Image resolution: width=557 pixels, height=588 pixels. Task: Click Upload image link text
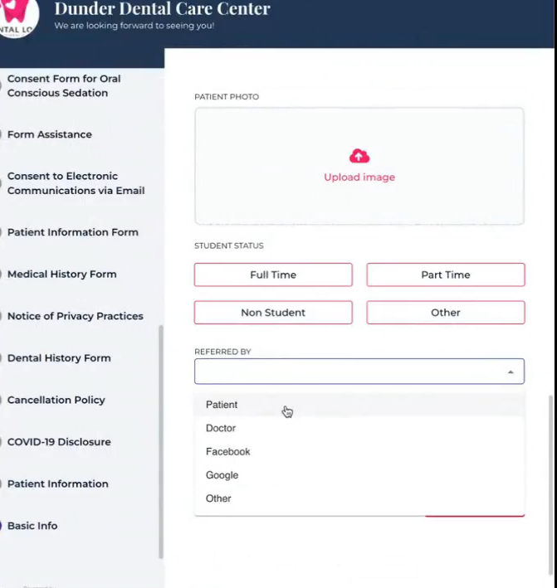pyautogui.click(x=359, y=177)
